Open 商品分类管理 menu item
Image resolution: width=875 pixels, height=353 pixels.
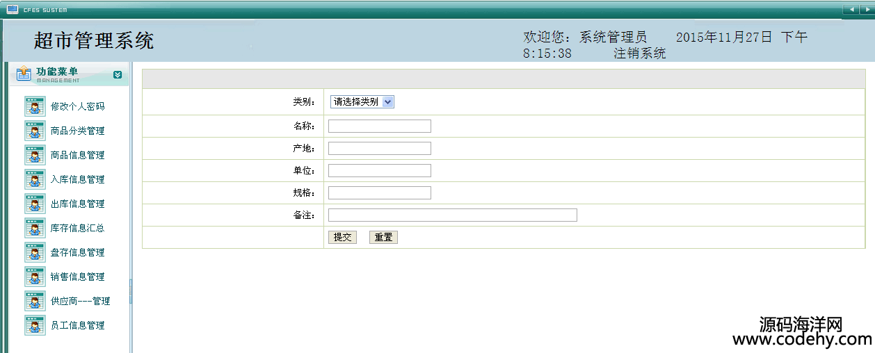[77, 131]
